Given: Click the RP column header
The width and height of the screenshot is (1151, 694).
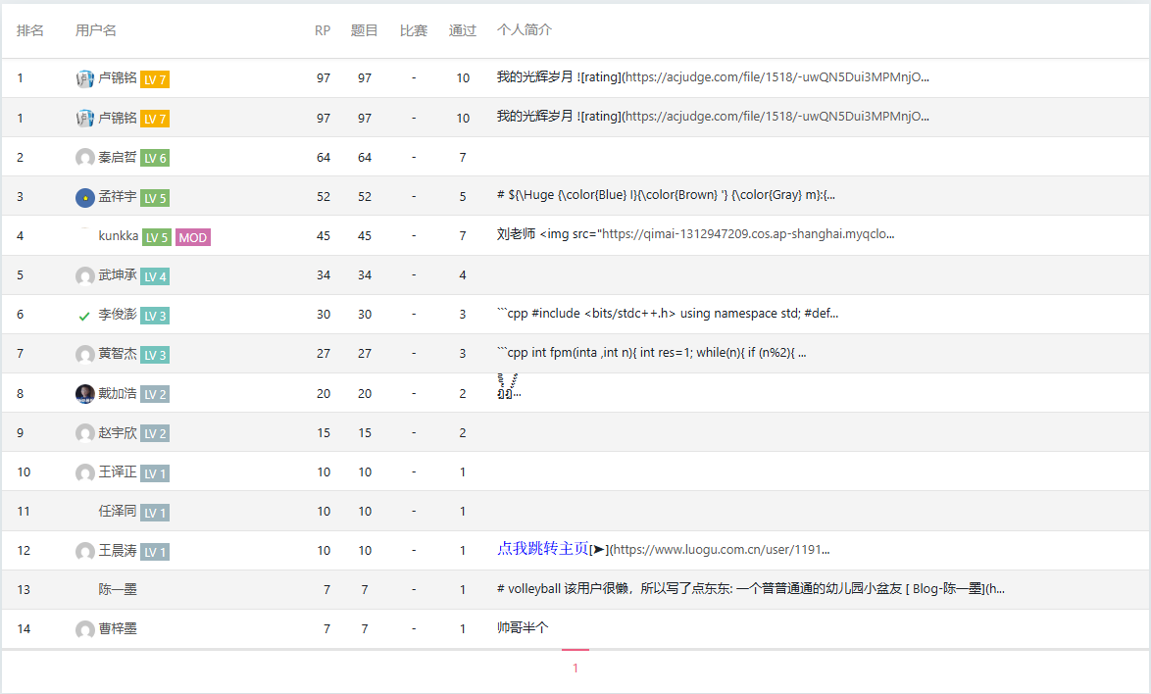Looking at the screenshot, I should click(x=323, y=30).
